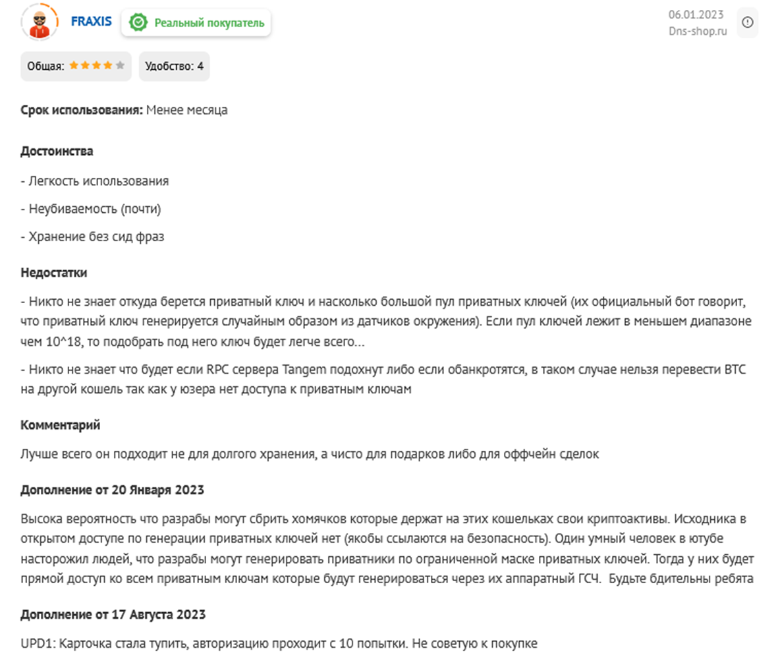Click the "Удобство: 4" rating chip
The image size is (778, 655).
[x=174, y=66]
